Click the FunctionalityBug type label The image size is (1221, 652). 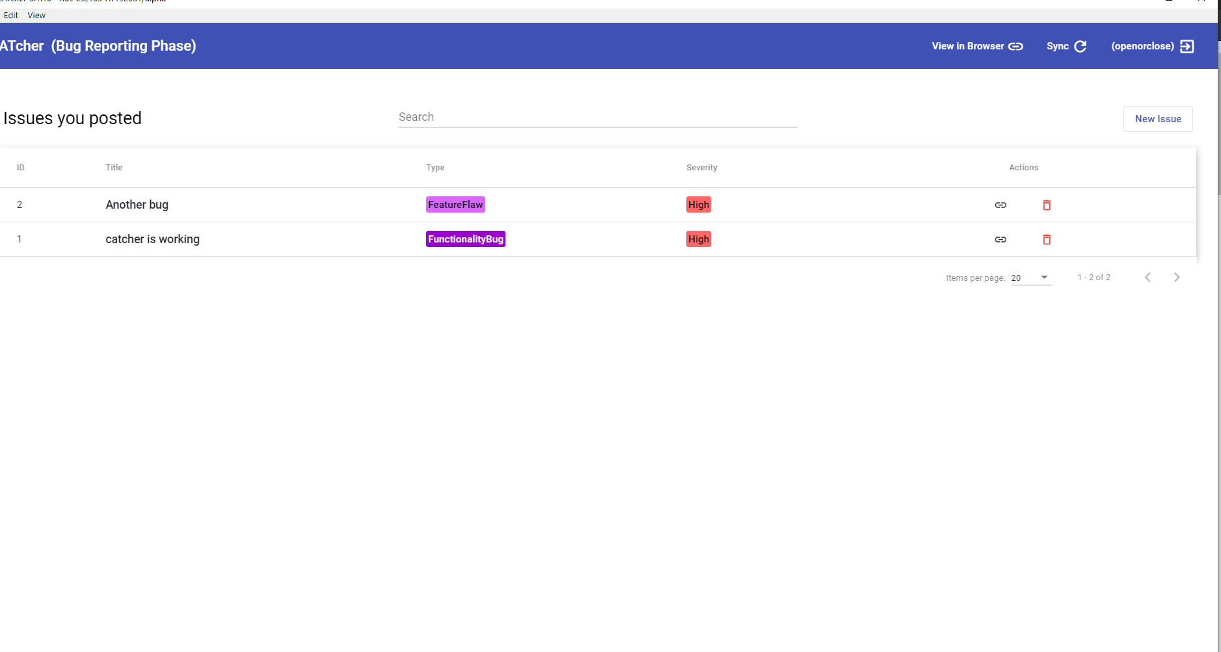(466, 239)
